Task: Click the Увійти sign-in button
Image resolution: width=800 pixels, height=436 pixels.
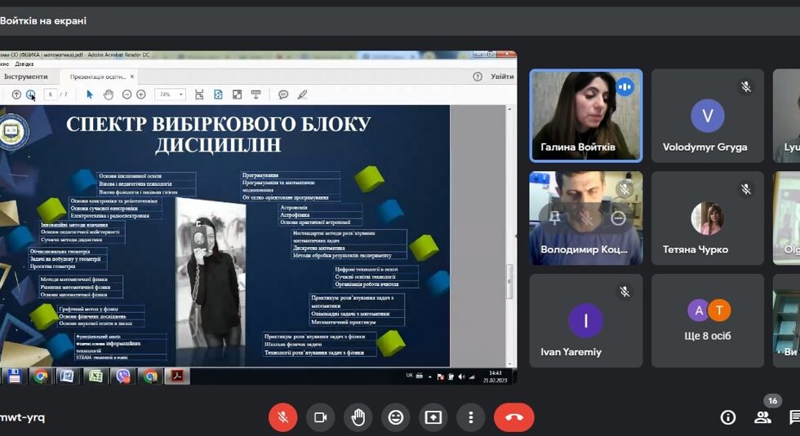Action: click(502, 77)
